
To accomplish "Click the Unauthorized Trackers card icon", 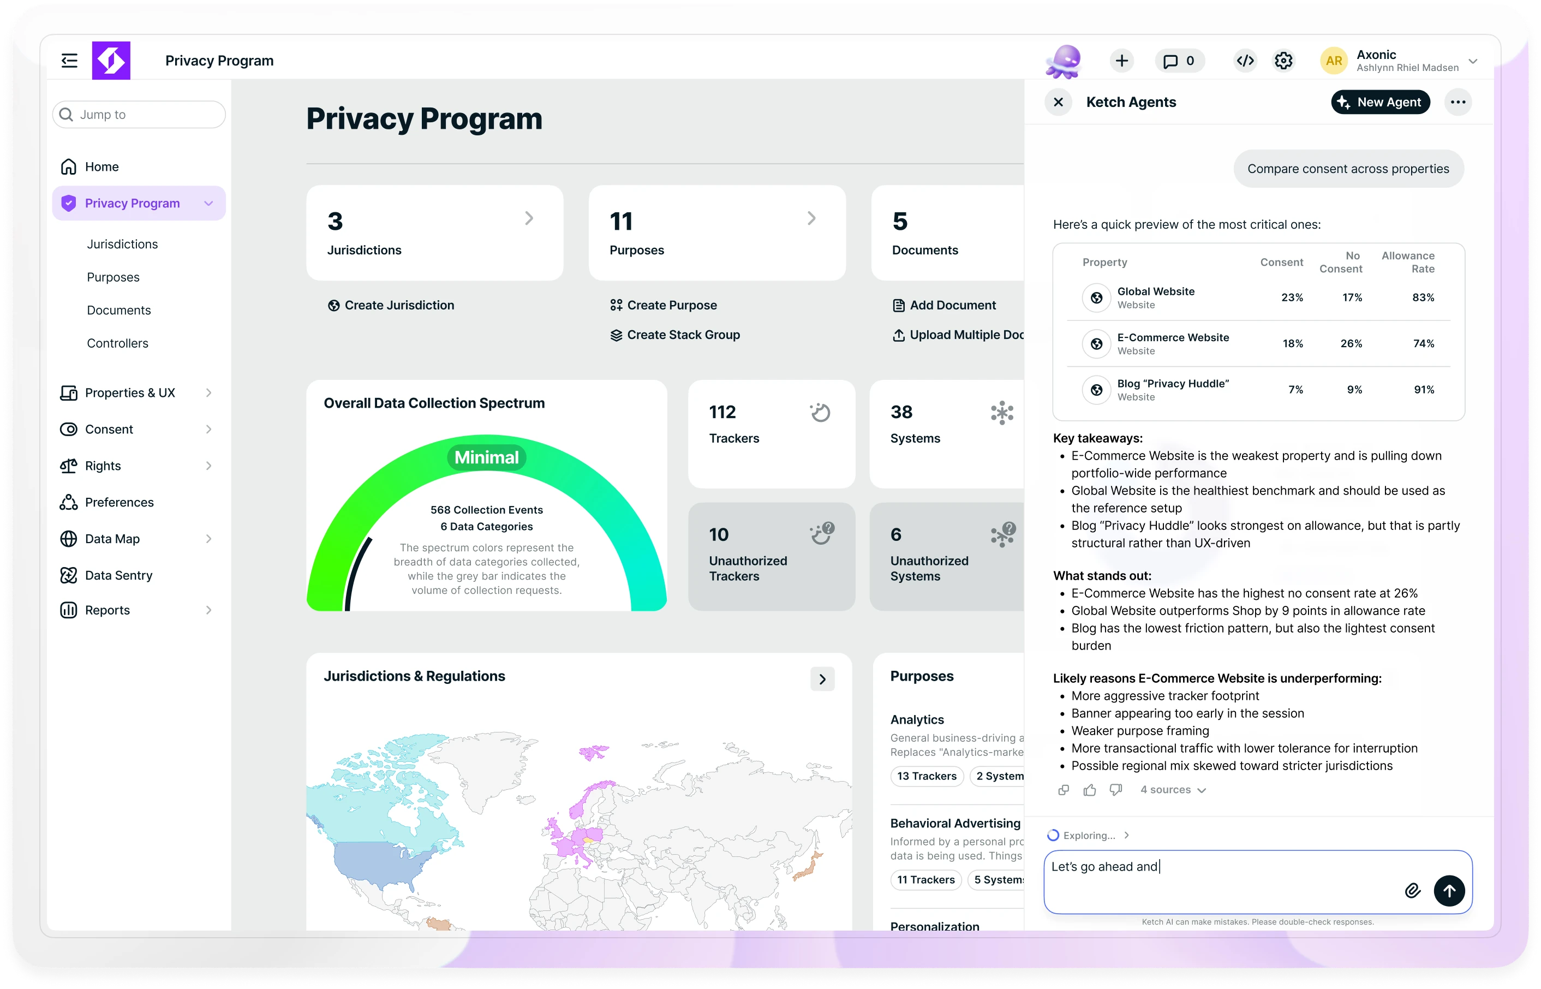I will tap(822, 533).
